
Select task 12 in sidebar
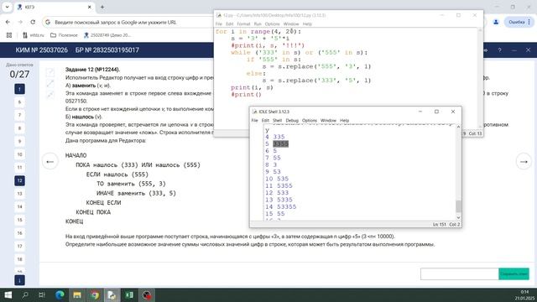click(19, 180)
